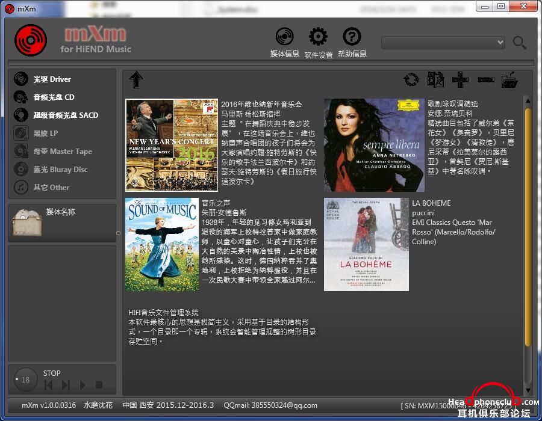This screenshot has width=542, height=421.
Task: Click the SACD disc icon
Action: click(x=20, y=115)
